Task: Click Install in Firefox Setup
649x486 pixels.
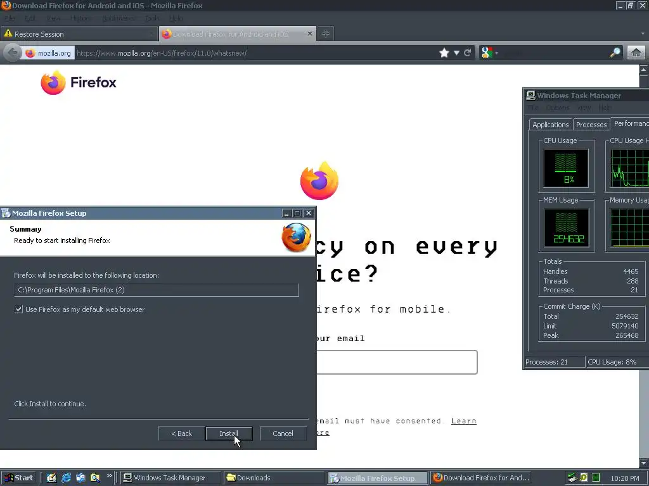Action: tap(228, 433)
